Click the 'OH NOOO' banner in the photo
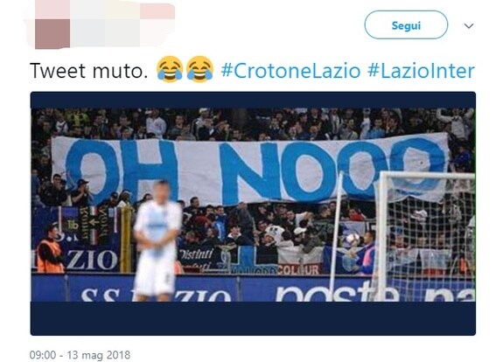Image resolution: width=503 pixels, height=362 pixels. 250,170
